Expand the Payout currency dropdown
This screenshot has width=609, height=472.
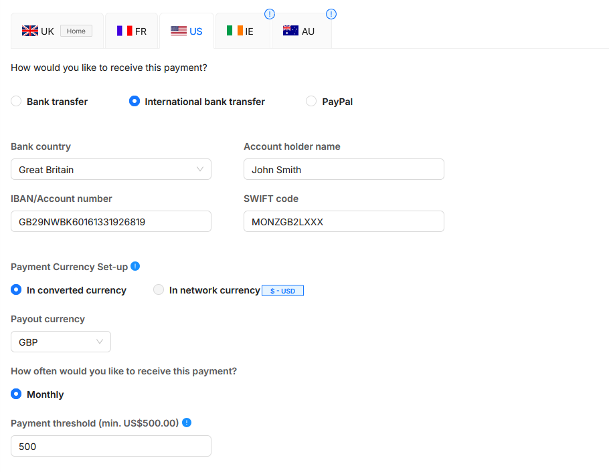(61, 342)
